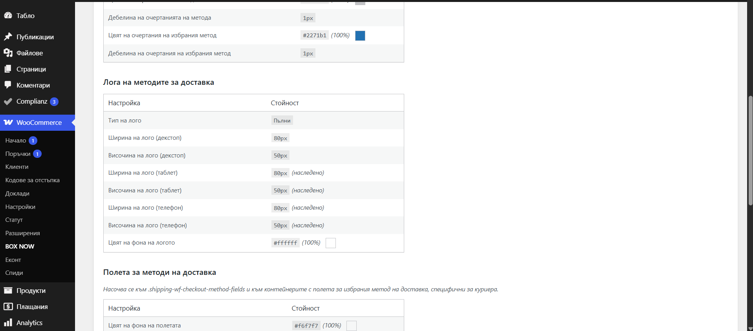Open the Табло dashboard icon
The image size is (753, 331).
[x=8, y=15]
